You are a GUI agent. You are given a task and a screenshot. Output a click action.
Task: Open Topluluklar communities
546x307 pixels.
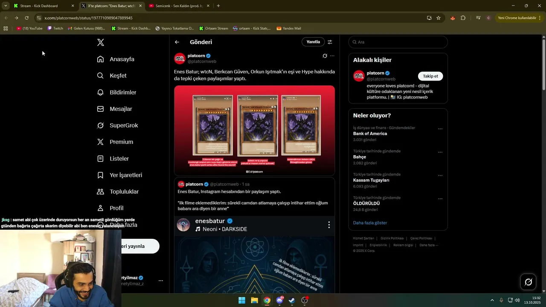click(118, 191)
